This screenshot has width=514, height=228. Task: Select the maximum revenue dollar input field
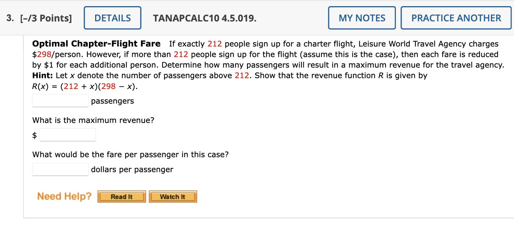68,135
